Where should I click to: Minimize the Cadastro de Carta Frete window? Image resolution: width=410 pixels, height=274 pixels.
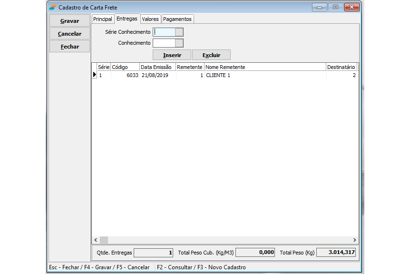click(x=319, y=7)
